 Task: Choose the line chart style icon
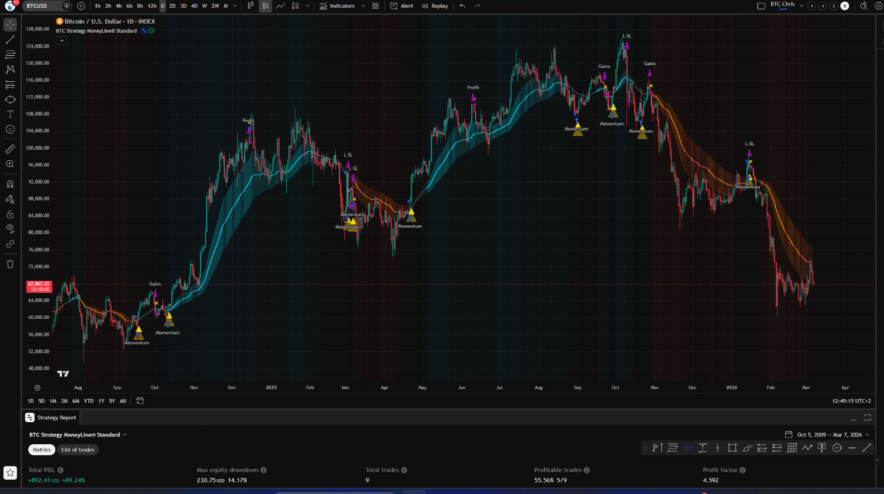281,6
